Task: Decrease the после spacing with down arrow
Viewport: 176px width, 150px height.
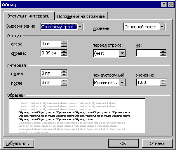Action: (x=64, y=84)
